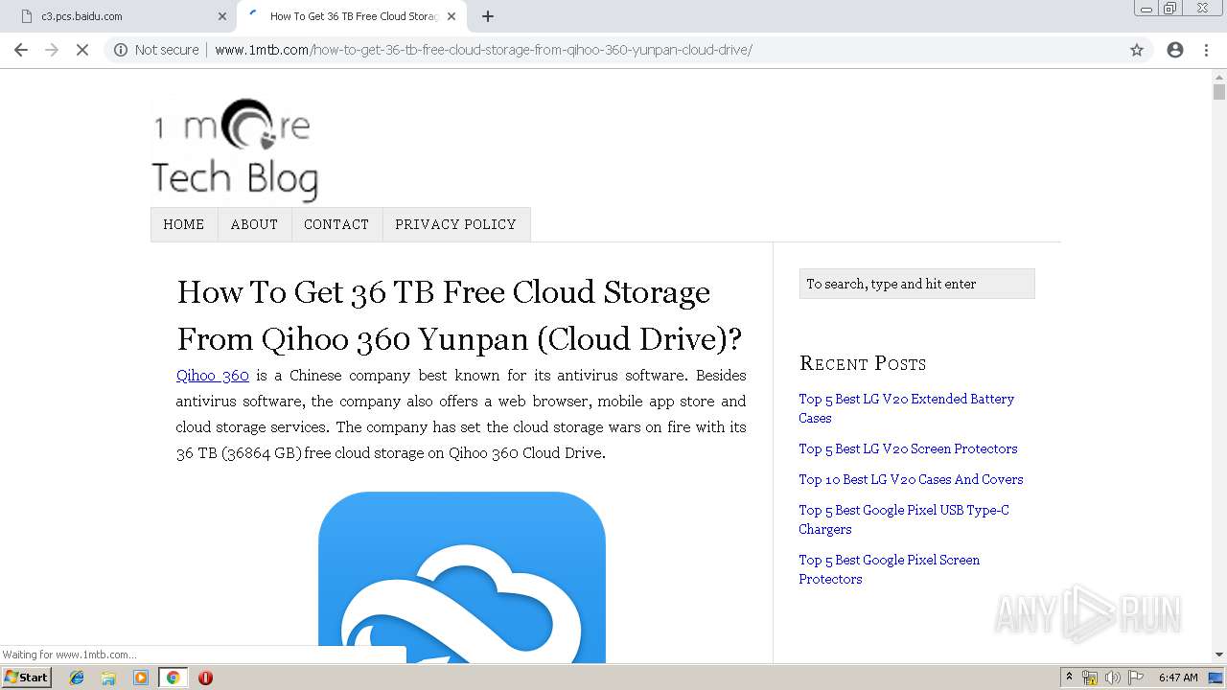Go to the ABOUT page
This screenshot has width=1227, height=690.
(254, 224)
